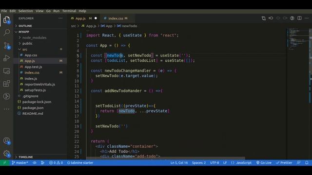Open the Run menu
Screen dimensions: 312x175
pos(57,11)
